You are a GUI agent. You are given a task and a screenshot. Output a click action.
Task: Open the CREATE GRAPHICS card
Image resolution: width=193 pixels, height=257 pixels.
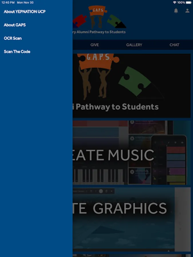[132, 219]
